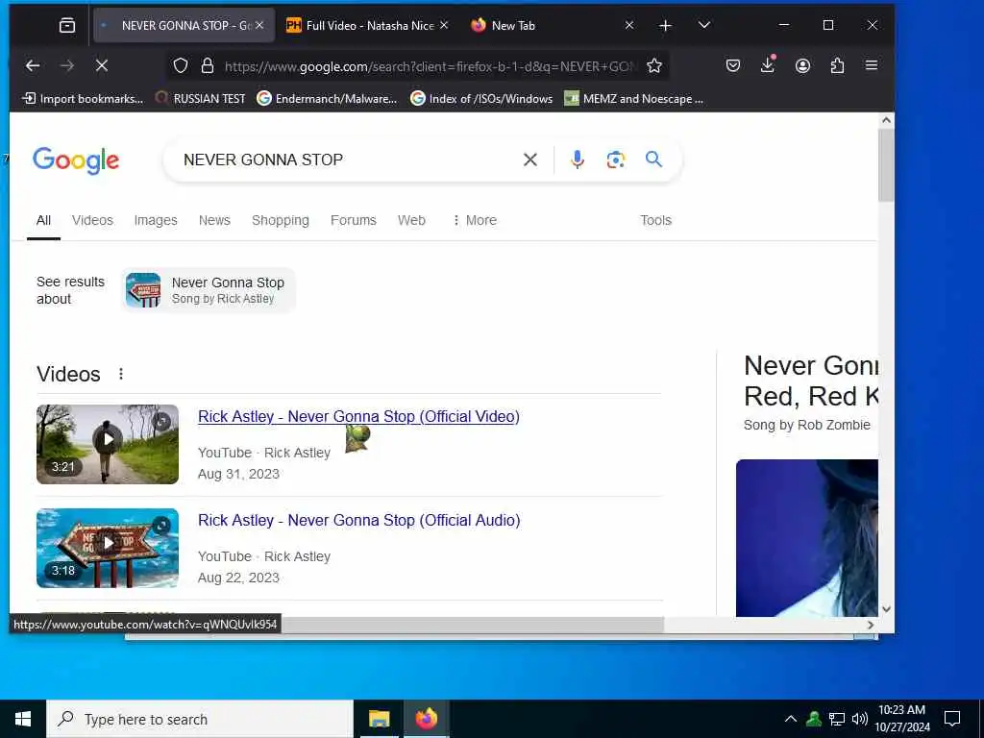Viewport: 984px width, 738px height.
Task: Open Endermanch/Malware bookmark
Action: [327, 99]
